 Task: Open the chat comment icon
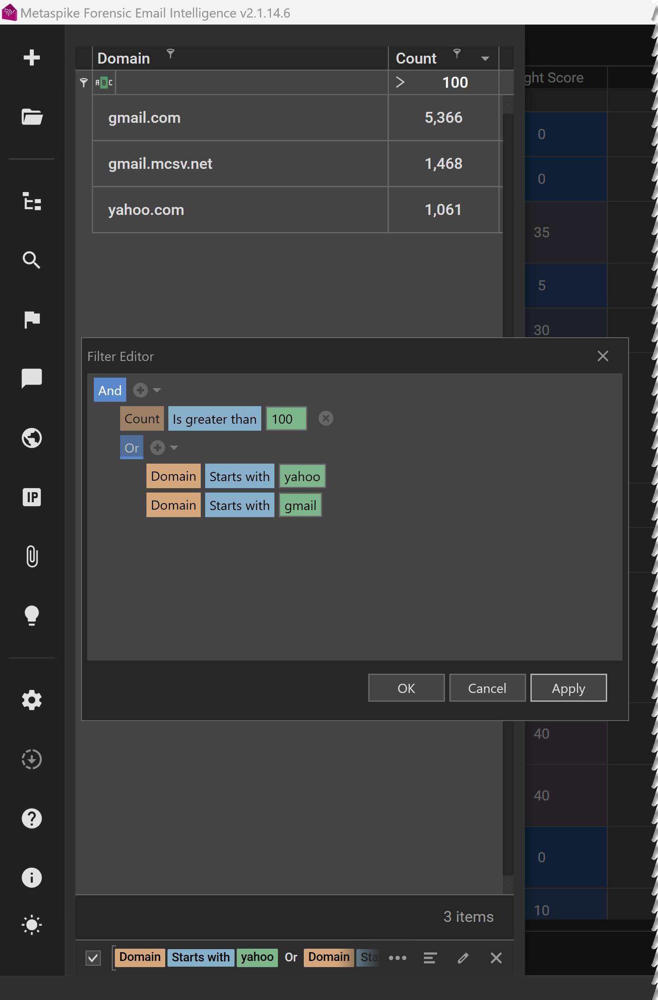click(x=32, y=378)
